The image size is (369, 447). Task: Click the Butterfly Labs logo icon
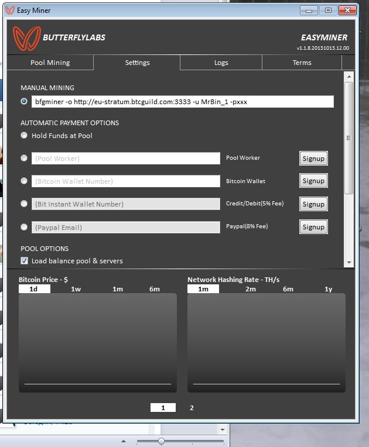27,38
